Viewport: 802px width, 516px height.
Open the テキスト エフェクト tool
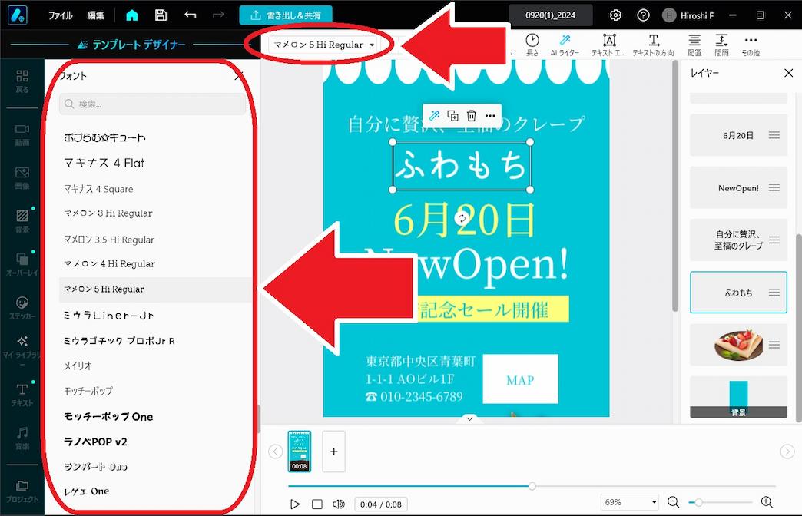[x=608, y=45]
